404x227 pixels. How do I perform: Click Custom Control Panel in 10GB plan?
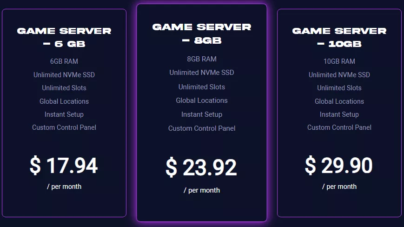click(x=339, y=127)
